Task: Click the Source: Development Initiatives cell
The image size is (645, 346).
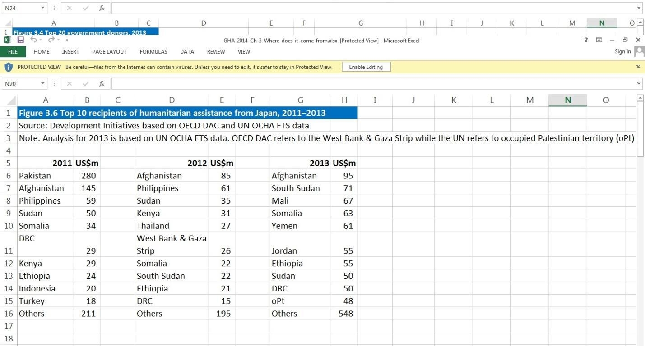Action: (x=164, y=126)
